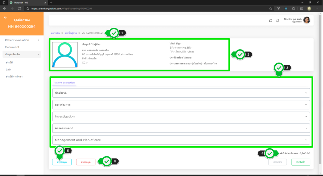The height and width of the screenshot is (176, 323).
Task: Click the patient profile picture placeholder
Action: tap(65, 55)
